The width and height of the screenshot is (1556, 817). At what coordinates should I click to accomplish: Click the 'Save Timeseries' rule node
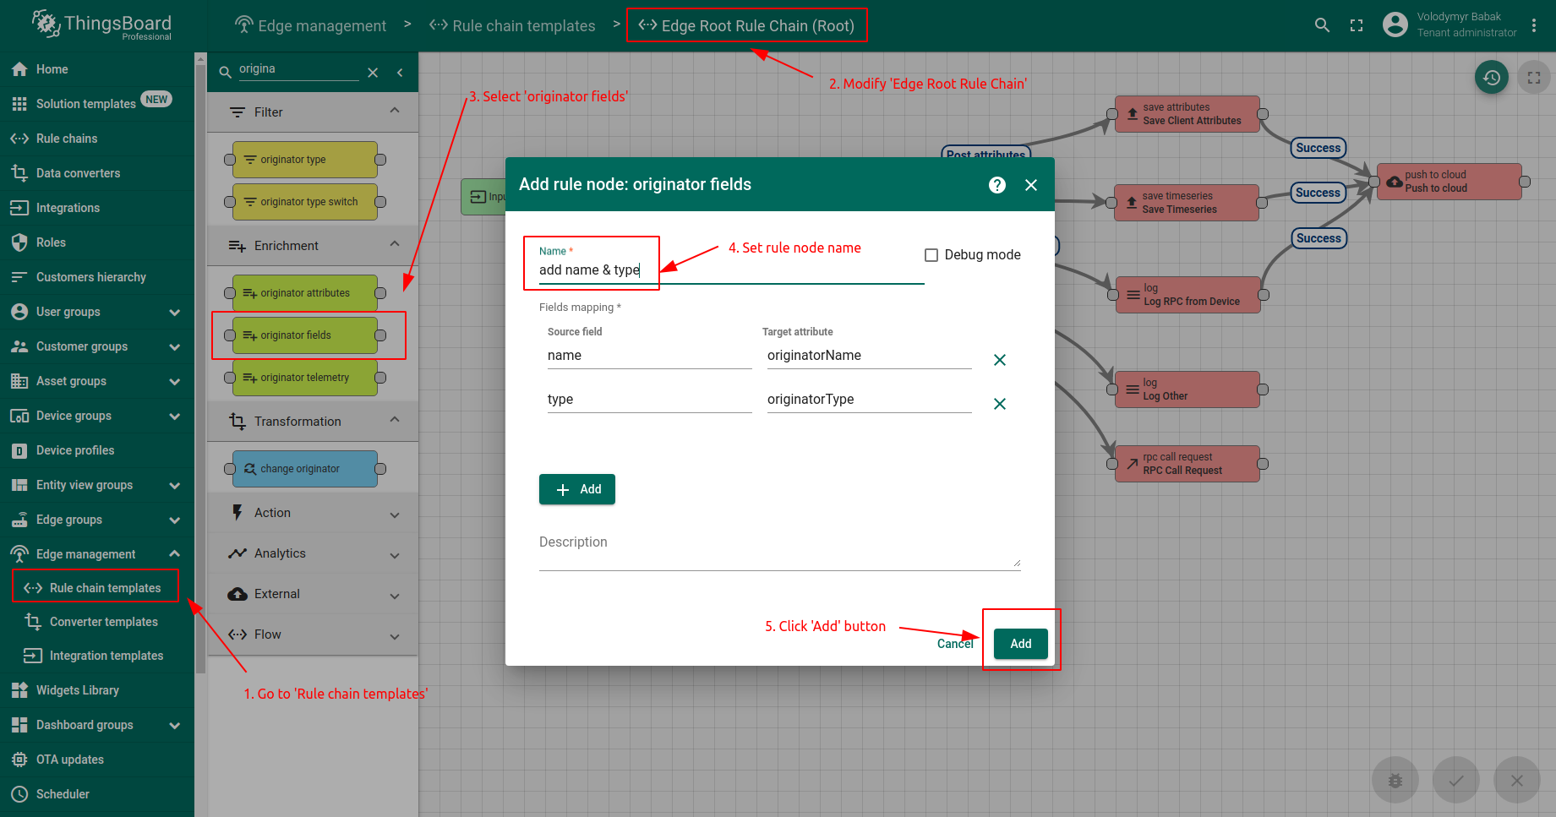tap(1187, 203)
